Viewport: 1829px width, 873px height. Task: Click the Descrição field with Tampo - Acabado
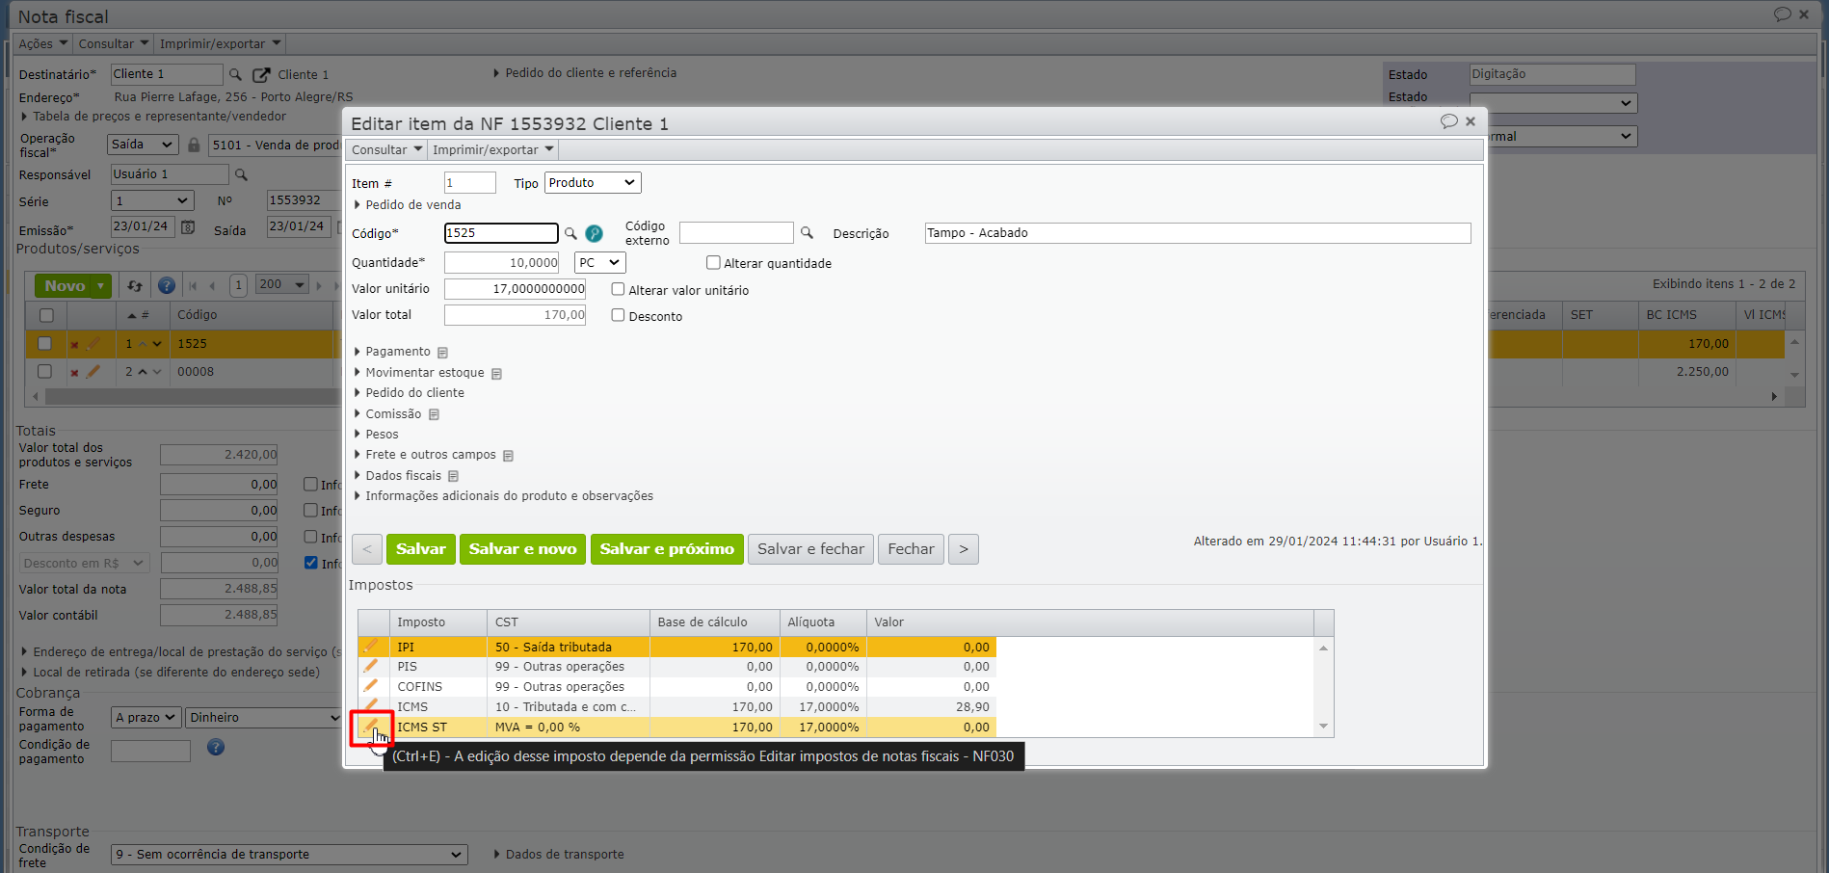pyautogui.click(x=1198, y=233)
